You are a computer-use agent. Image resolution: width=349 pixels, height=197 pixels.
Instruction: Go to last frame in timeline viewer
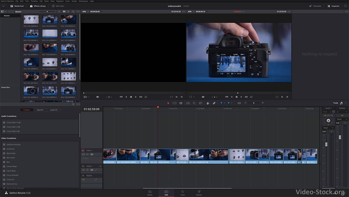click(246, 97)
